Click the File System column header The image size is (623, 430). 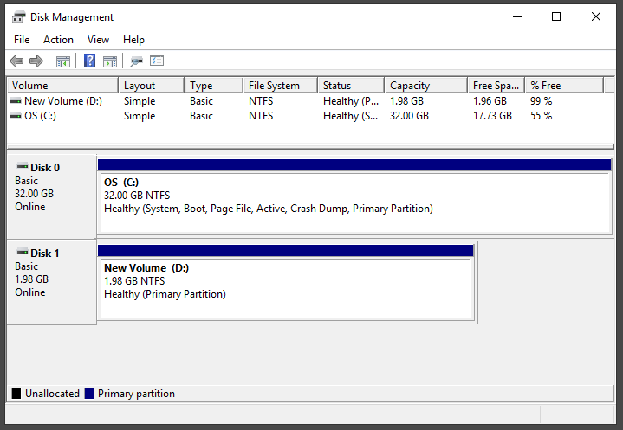coord(279,86)
